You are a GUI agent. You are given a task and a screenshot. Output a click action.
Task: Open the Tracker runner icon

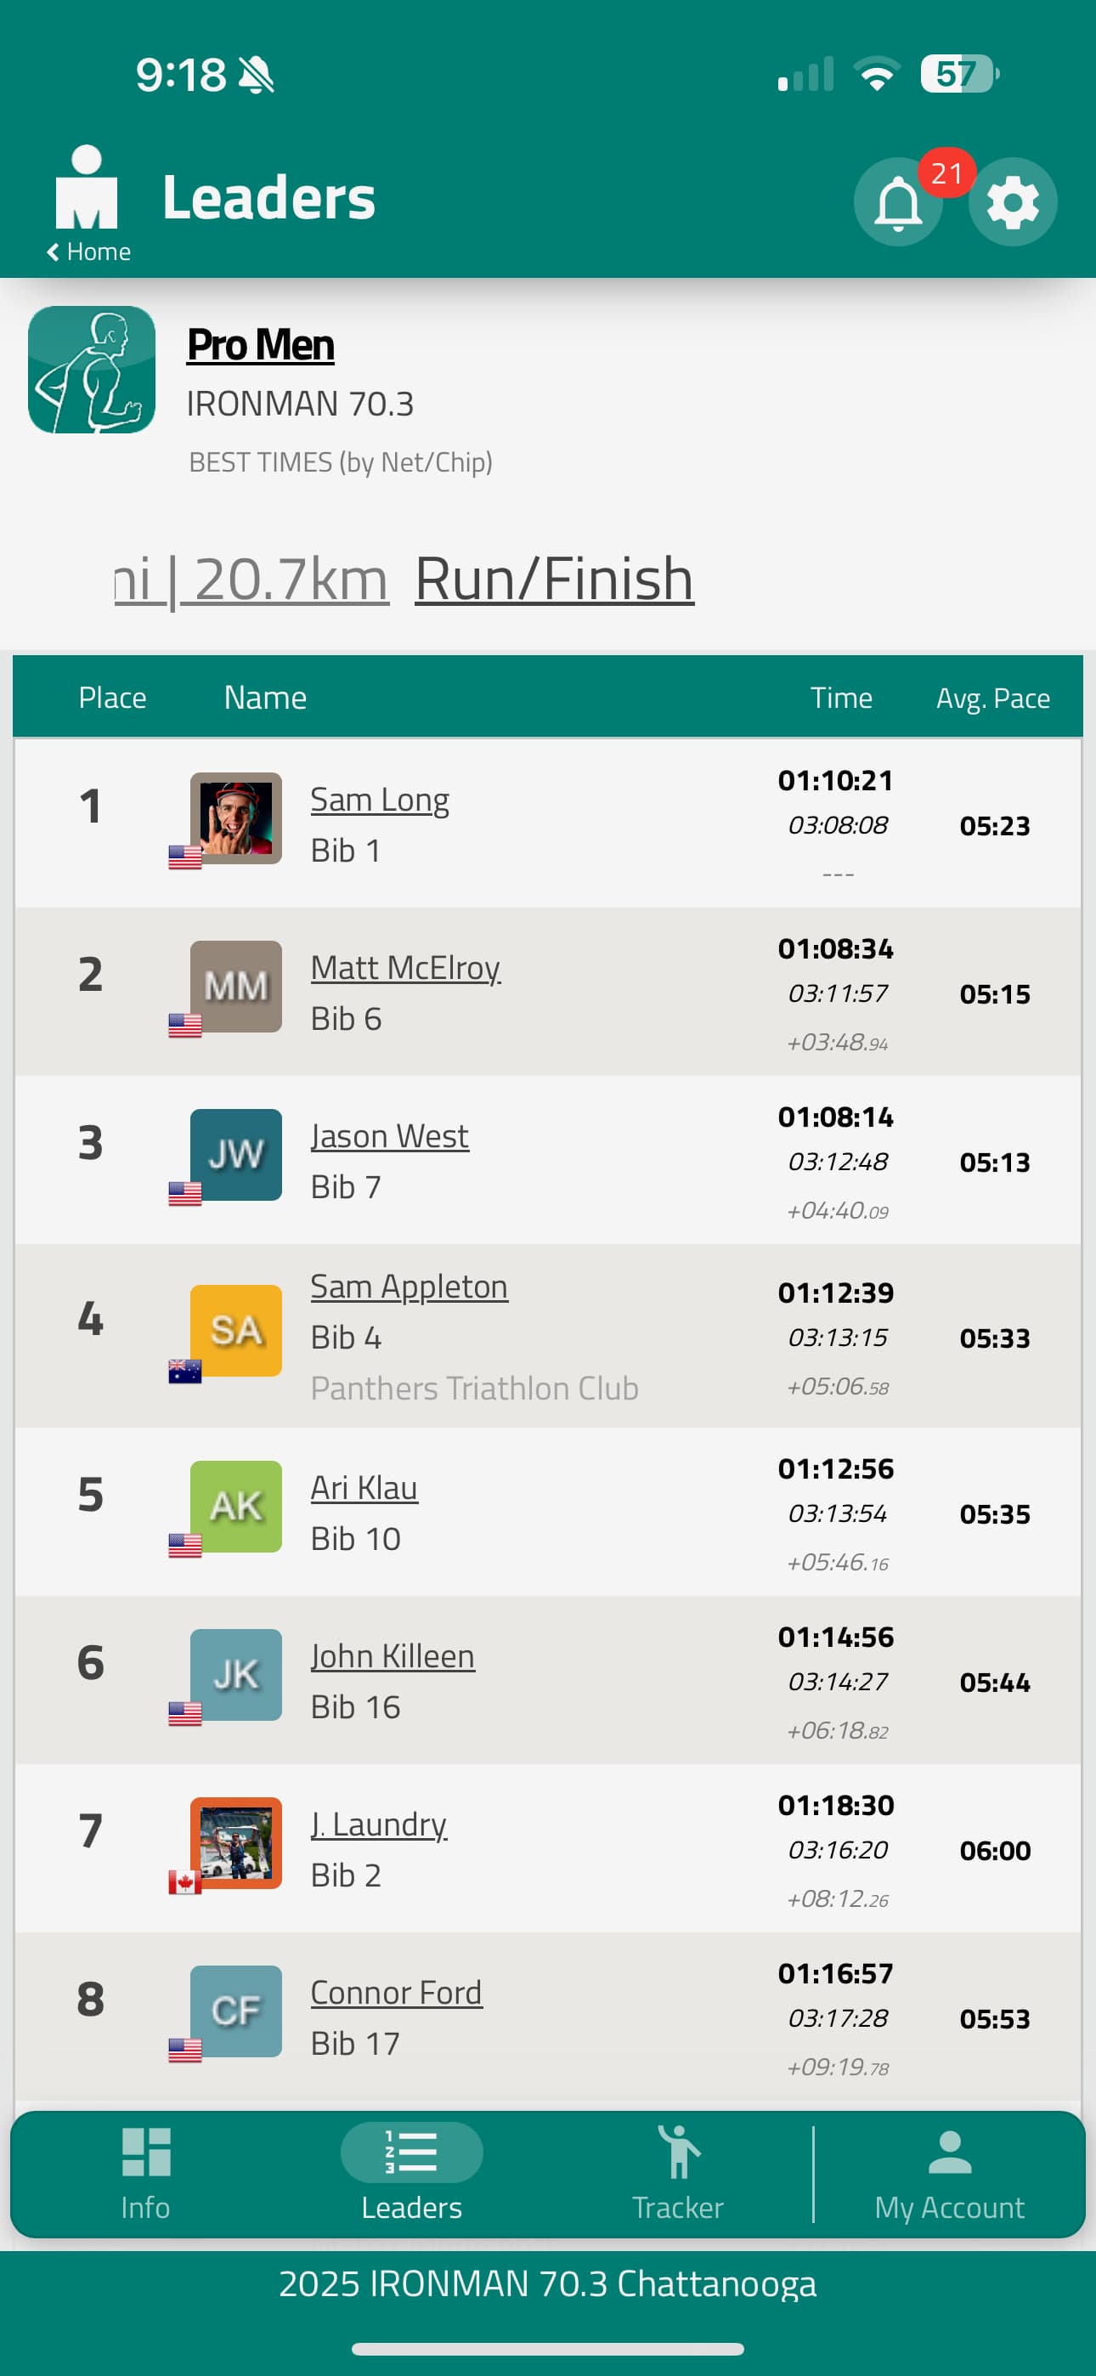click(x=678, y=2152)
